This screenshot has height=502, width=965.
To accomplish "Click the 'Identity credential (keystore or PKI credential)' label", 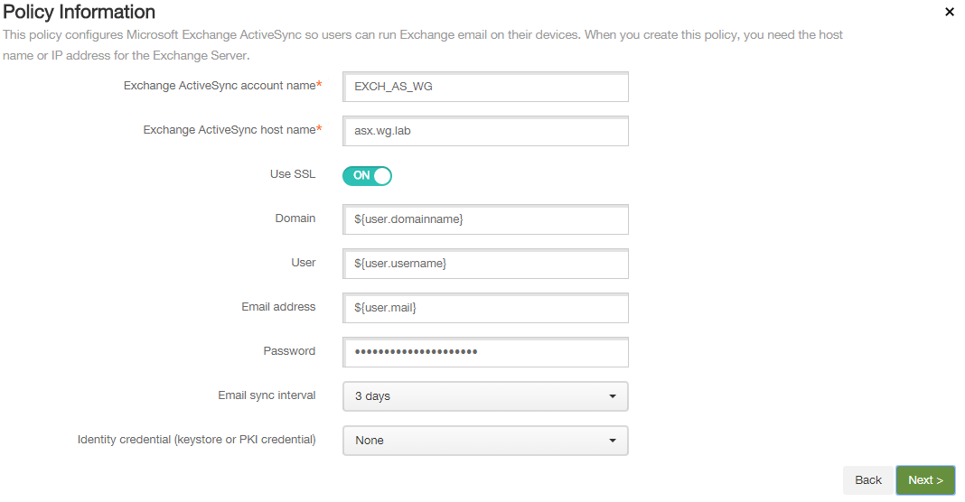I will click(196, 440).
